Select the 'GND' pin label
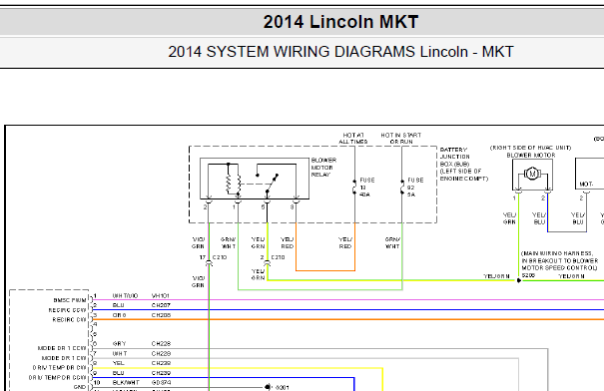Viewport: 604px width, 391px height. 80,387
